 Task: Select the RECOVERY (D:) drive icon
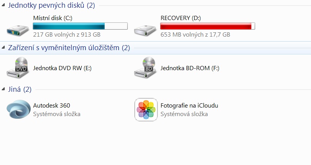click(x=145, y=30)
